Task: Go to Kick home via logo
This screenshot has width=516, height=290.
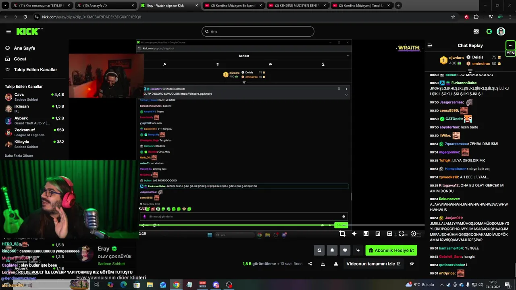Action: [29, 31]
